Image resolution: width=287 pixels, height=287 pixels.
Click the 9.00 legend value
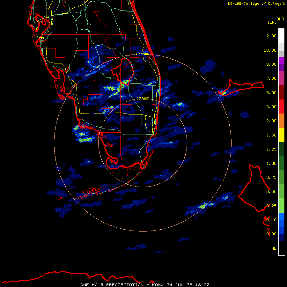(x=271, y=64)
